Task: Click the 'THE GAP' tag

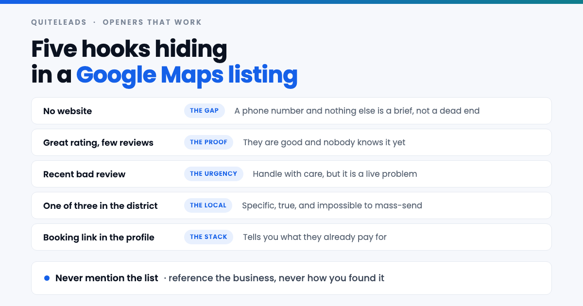Action: 205,111
